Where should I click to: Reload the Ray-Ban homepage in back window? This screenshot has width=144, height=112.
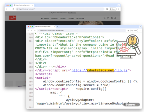[13, 9]
